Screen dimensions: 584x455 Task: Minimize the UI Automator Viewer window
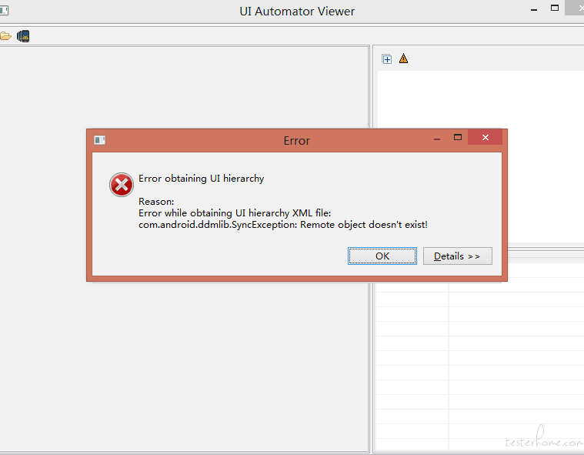click(x=534, y=10)
